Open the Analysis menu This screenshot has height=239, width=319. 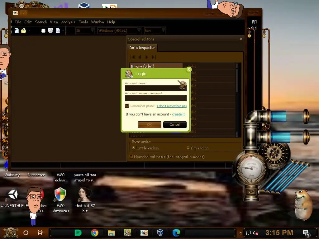point(68,22)
